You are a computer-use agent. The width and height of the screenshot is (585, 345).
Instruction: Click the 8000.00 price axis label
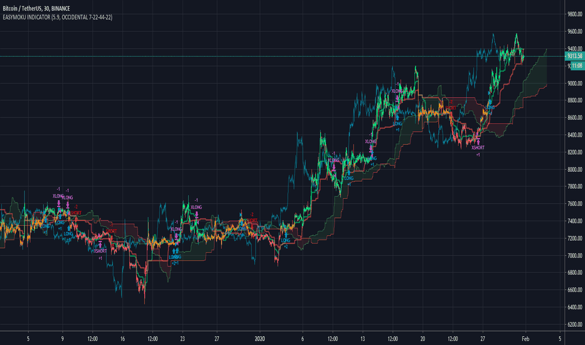click(575, 169)
